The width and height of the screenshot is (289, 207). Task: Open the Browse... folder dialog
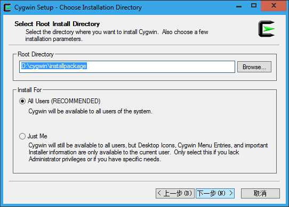(254, 67)
